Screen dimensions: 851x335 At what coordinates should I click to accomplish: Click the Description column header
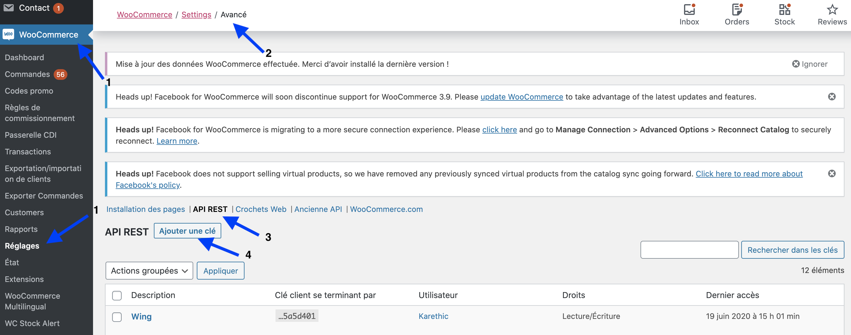(153, 295)
